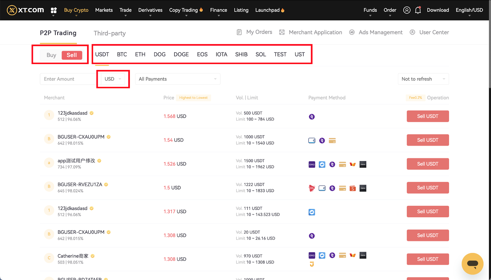The image size is (491, 280).
Task: Click the XT.com logo
Action: click(x=25, y=10)
